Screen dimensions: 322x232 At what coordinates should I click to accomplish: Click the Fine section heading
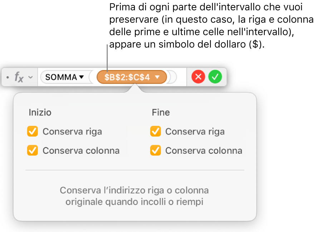(161, 113)
